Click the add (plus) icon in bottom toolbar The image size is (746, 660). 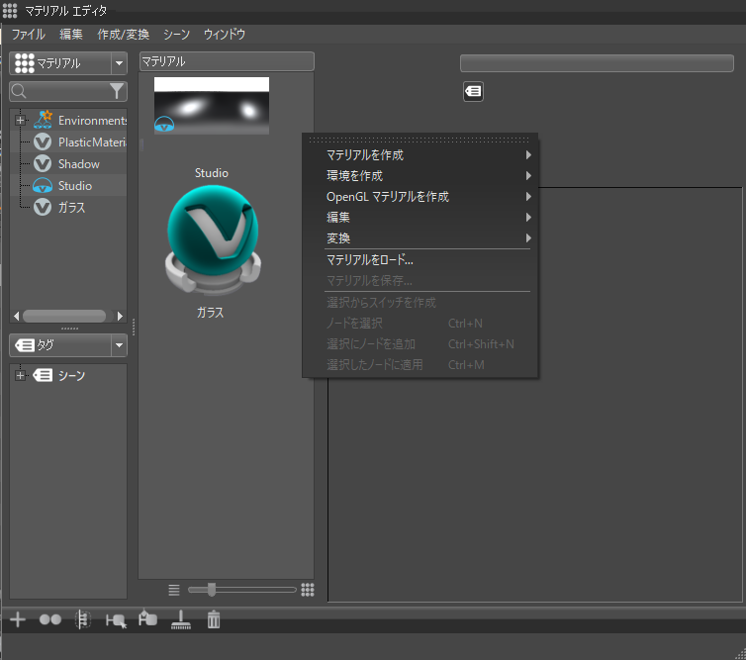18,619
